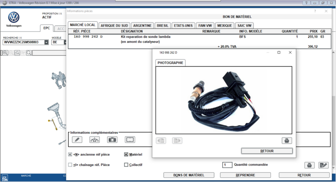Print the photograph using printer icon
The height and width of the screenshot is (182, 336).
(287, 141)
